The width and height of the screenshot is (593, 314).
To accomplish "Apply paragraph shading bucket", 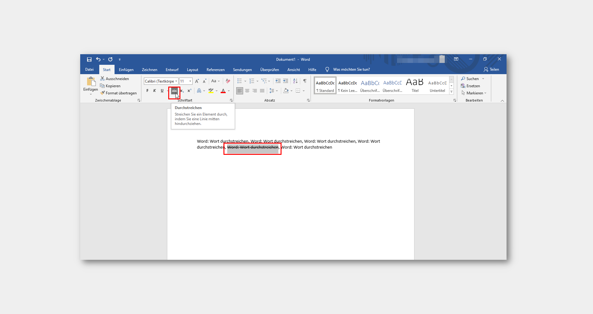I will [286, 91].
